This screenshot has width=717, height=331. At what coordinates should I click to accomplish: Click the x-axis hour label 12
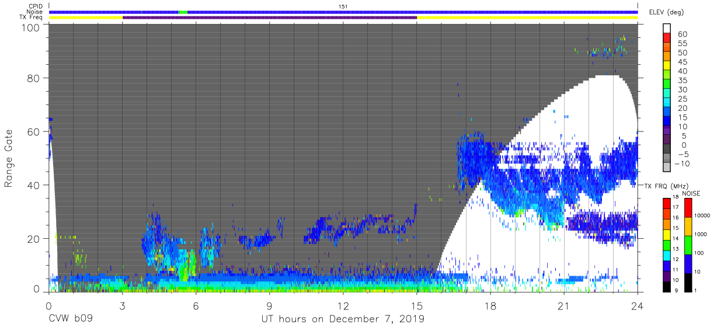click(343, 305)
